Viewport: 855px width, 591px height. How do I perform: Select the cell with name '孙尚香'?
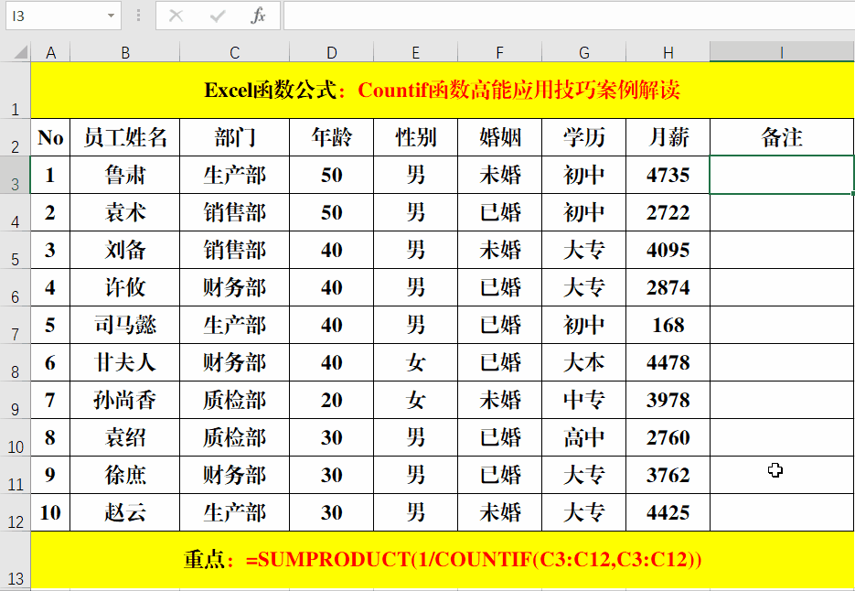click(x=125, y=400)
